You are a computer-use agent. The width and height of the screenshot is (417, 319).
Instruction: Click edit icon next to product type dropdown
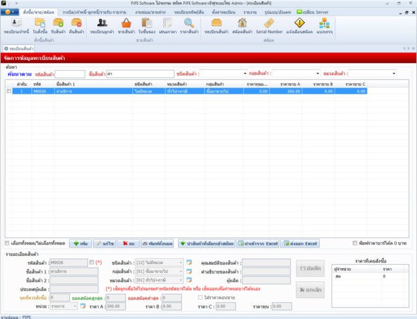(189, 262)
